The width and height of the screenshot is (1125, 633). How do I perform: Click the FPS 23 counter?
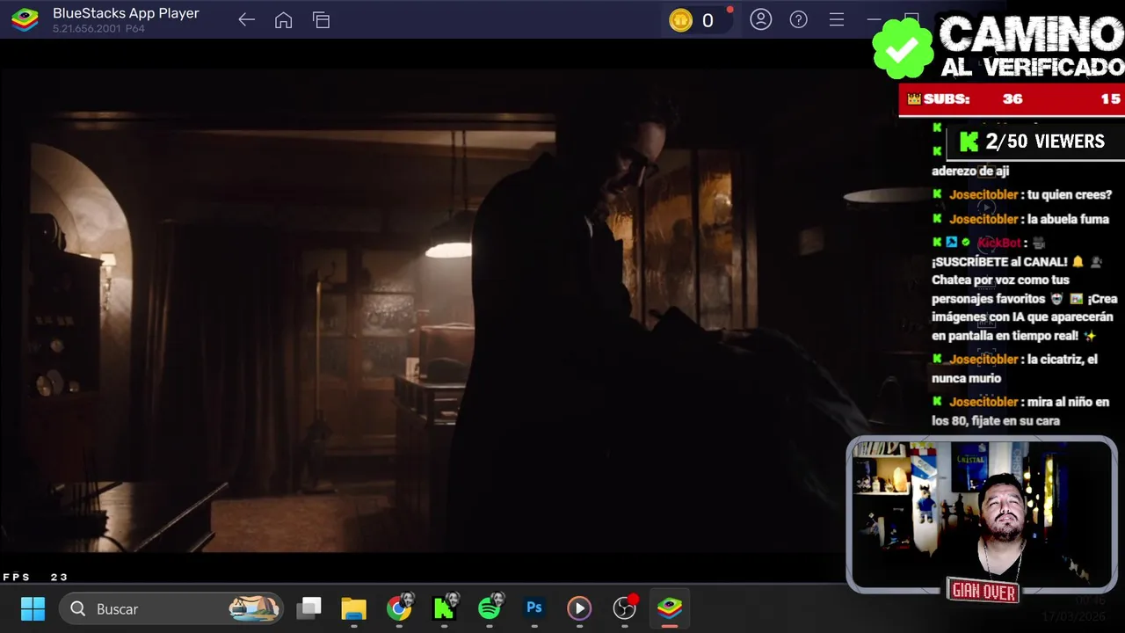point(35,578)
